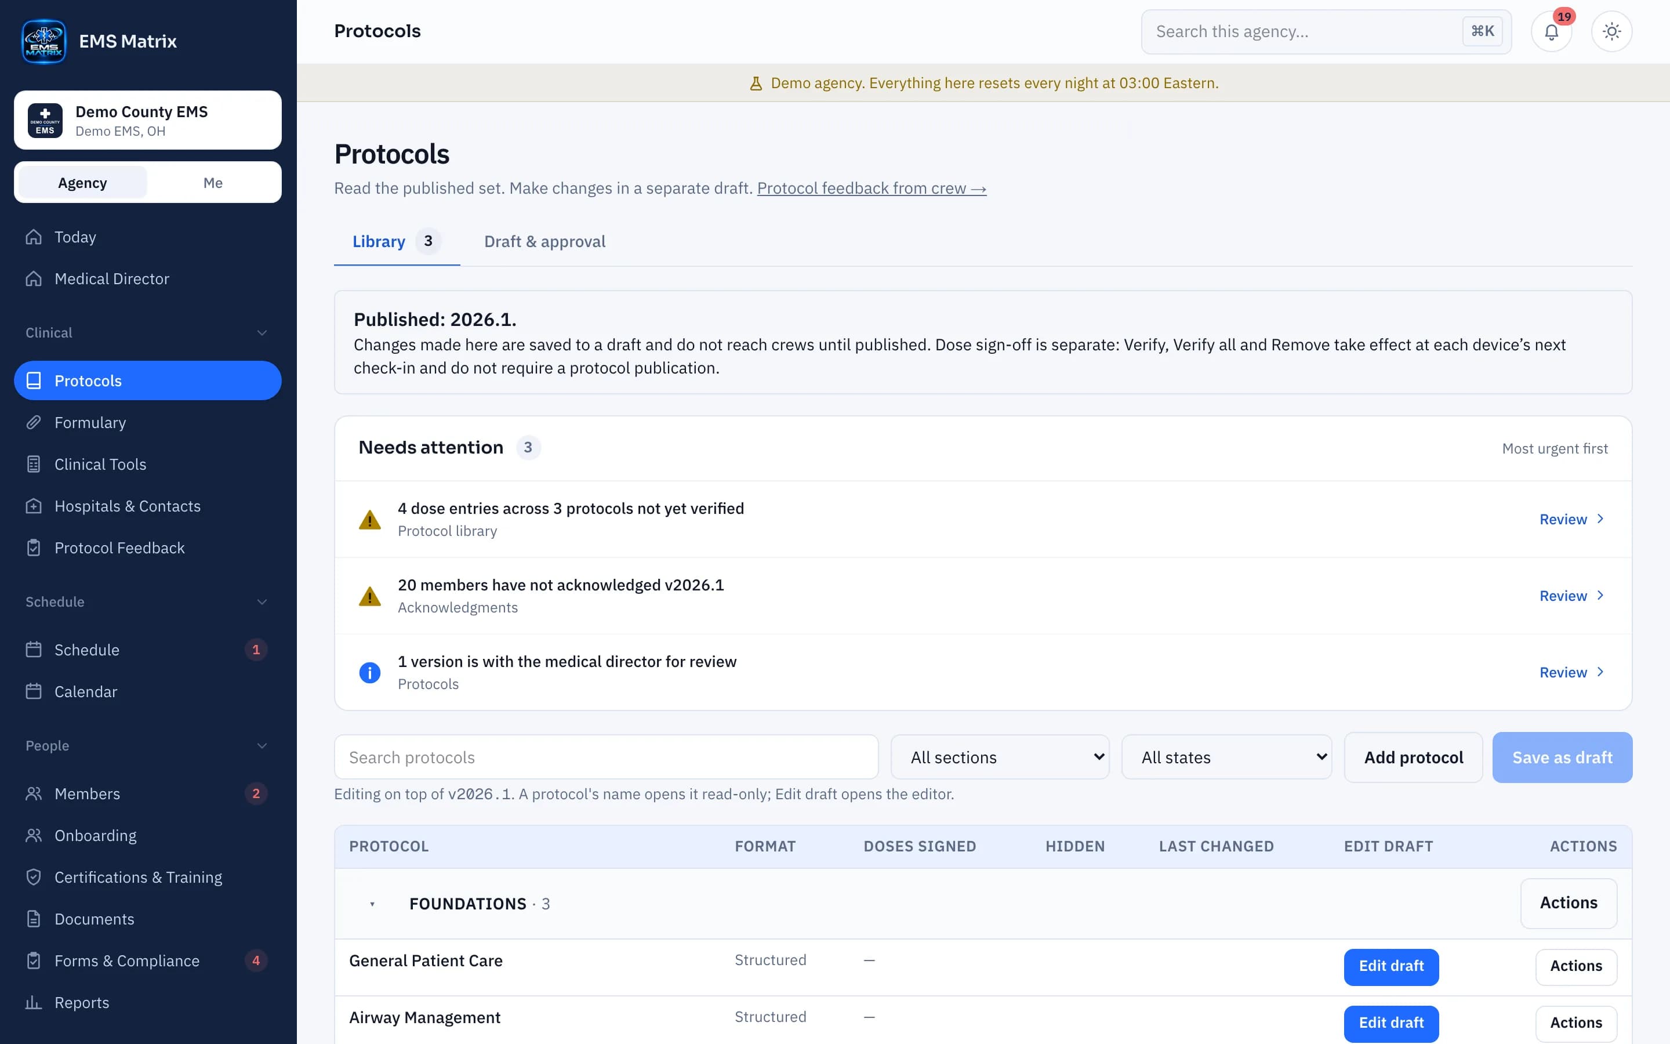Click the Certifications & Training shield icon
This screenshot has width=1670, height=1044.
pos(34,877)
